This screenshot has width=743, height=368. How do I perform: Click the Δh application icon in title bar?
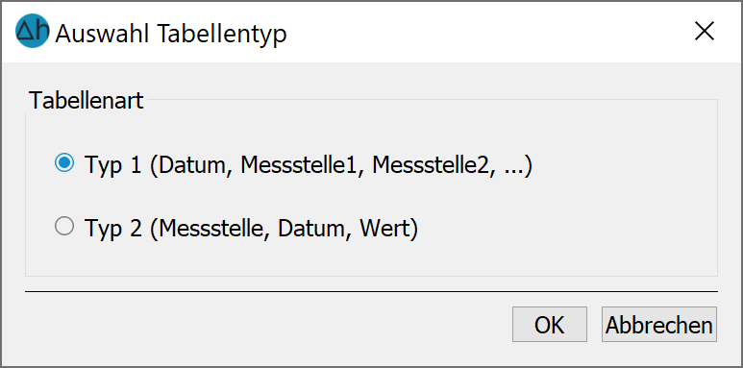33,31
